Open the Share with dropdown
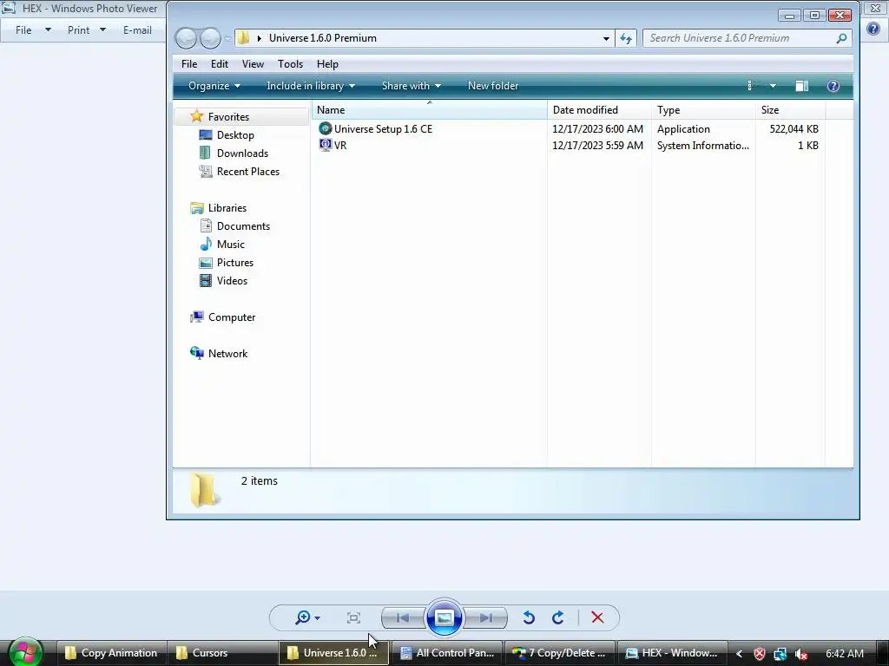Screen dimensions: 889x666 [411, 86]
